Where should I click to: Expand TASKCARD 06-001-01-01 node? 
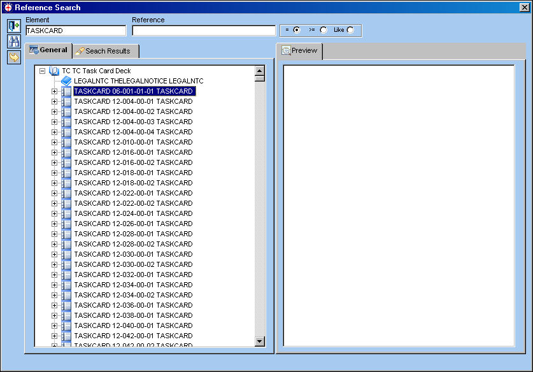(x=54, y=92)
